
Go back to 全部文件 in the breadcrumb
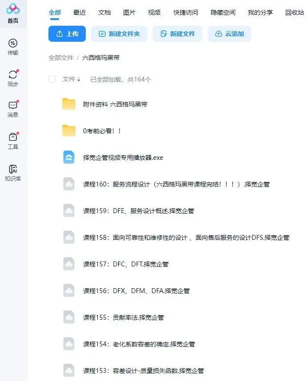coord(61,58)
